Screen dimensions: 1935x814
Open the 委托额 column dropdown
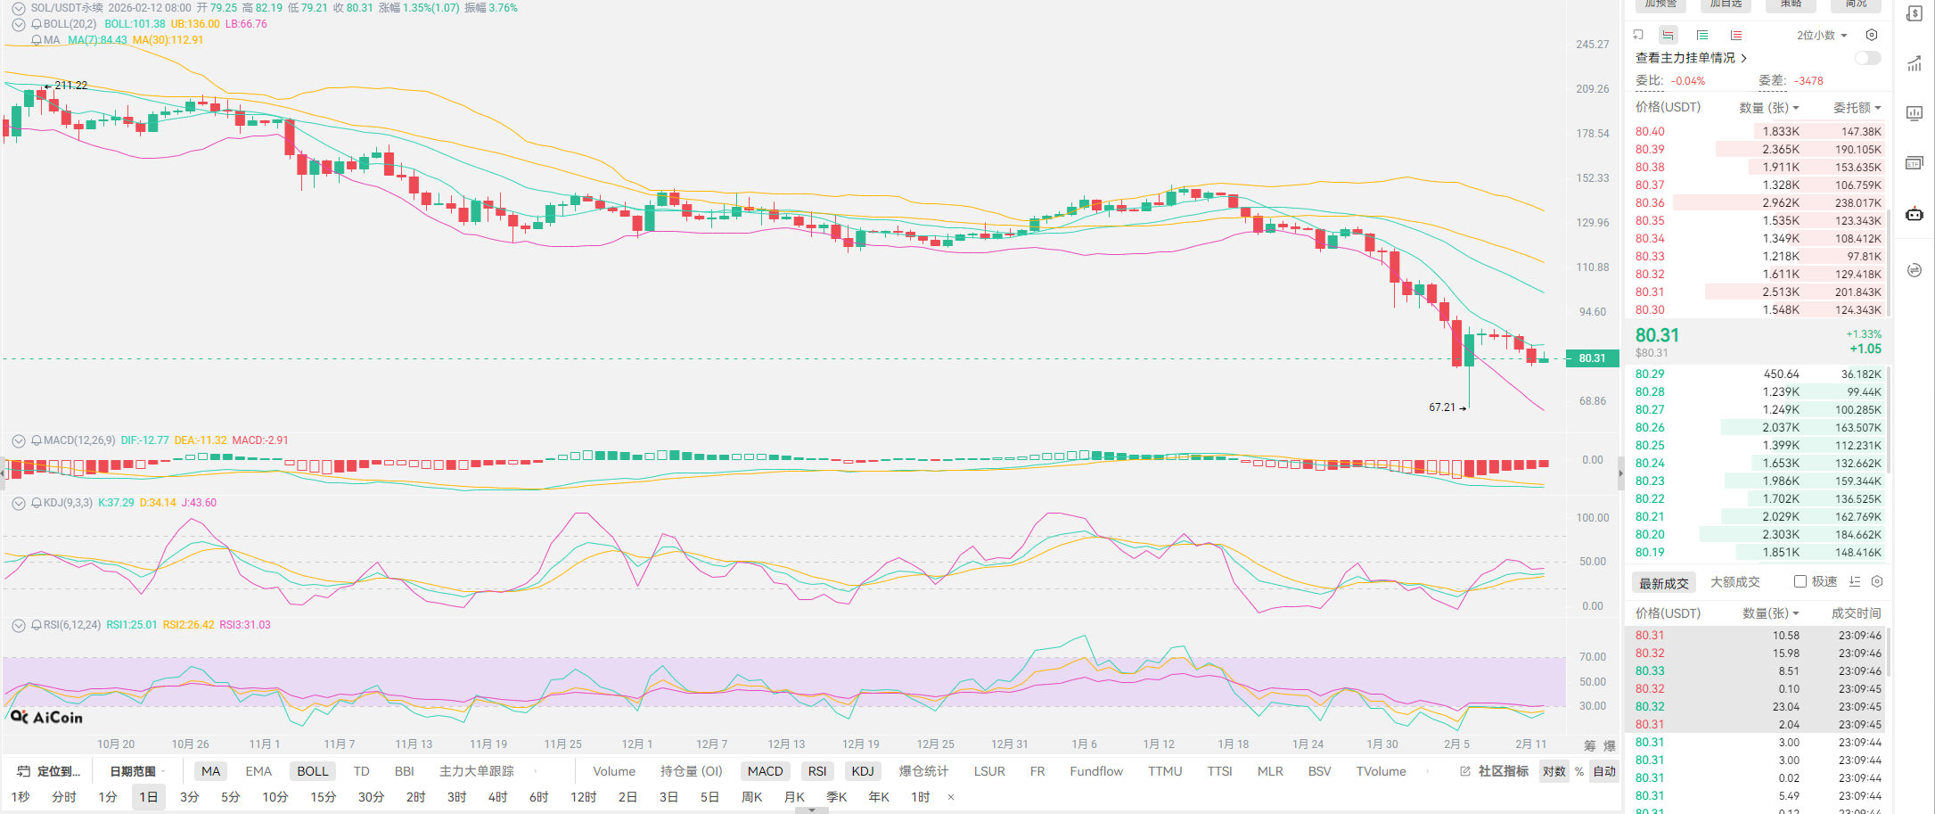(x=1857, y=108)
